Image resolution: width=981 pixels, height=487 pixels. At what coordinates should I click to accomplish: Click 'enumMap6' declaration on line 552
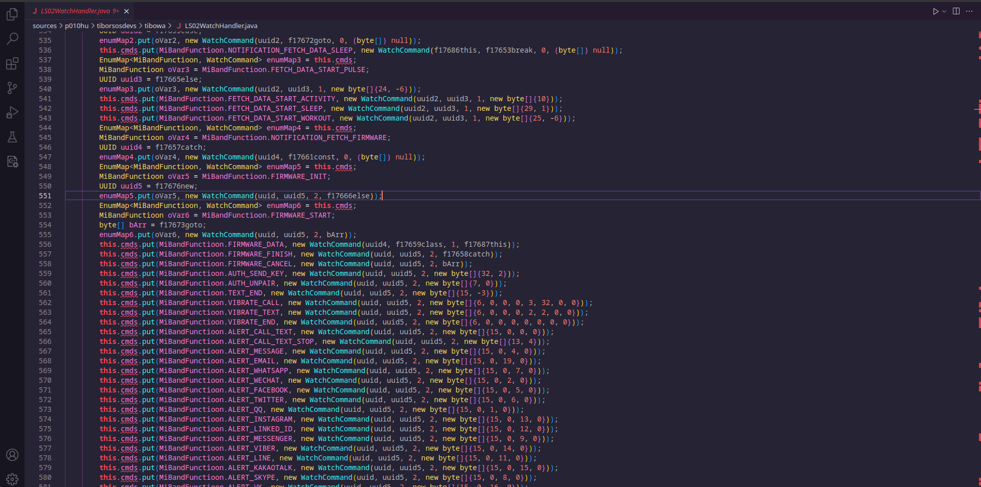(x=284, y=205)
